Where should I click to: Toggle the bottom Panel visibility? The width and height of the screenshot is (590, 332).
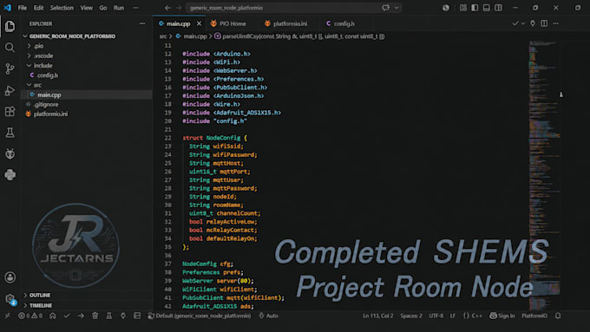click(x=487, y=8)
